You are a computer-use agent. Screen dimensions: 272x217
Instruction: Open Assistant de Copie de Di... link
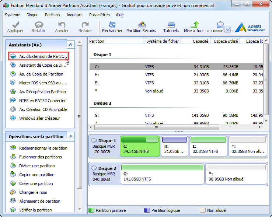point(43,65)
